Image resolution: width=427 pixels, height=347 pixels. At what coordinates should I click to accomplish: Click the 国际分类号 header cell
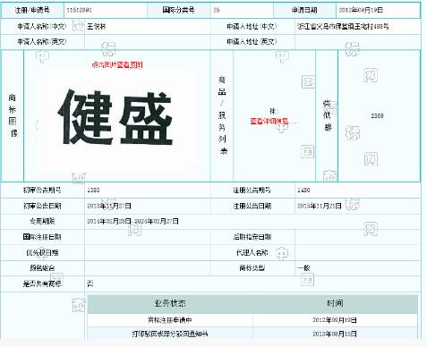(178, 10)
